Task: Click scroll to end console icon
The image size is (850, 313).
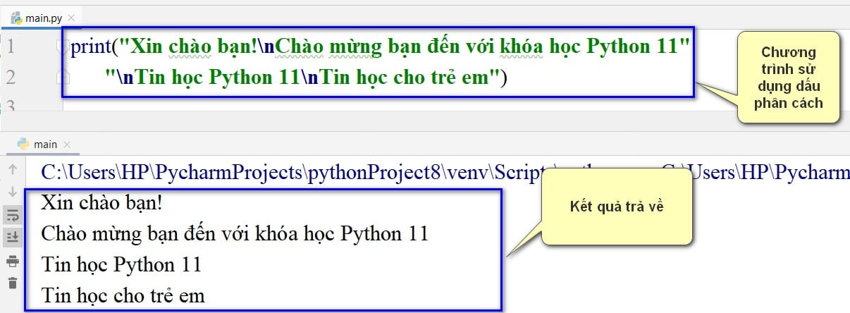Action: [12, 238]
